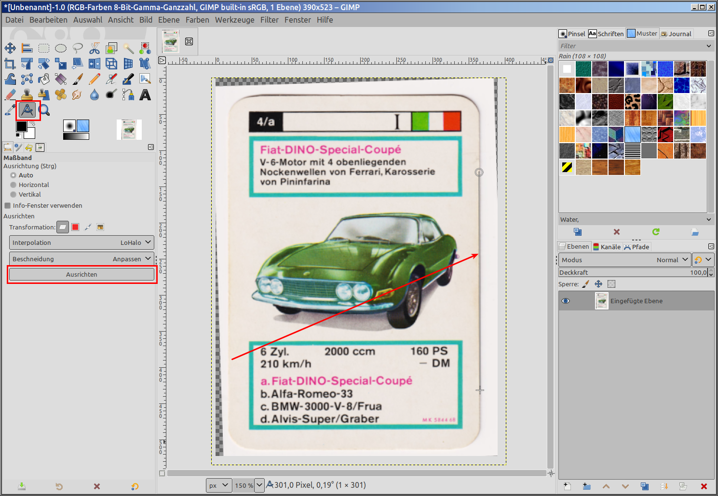The height and width of the screenshot is (496, 718).
Task: Select the Pencil tool
Action: pyautogui.click(x=95, y=79)
